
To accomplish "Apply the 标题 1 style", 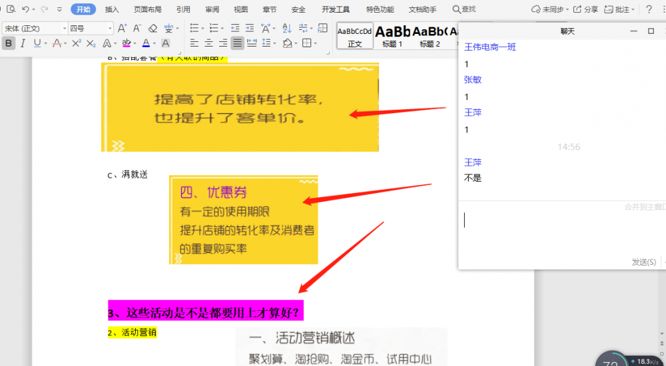I will [x=392, y=36].
